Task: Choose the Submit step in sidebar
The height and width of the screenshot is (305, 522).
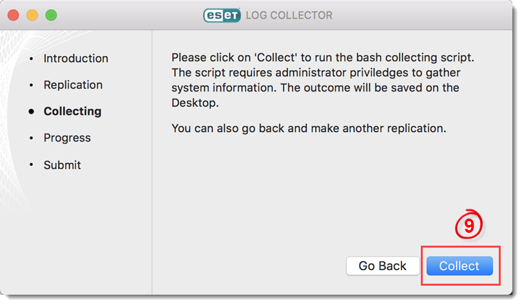Action: [x=63, y=165]
